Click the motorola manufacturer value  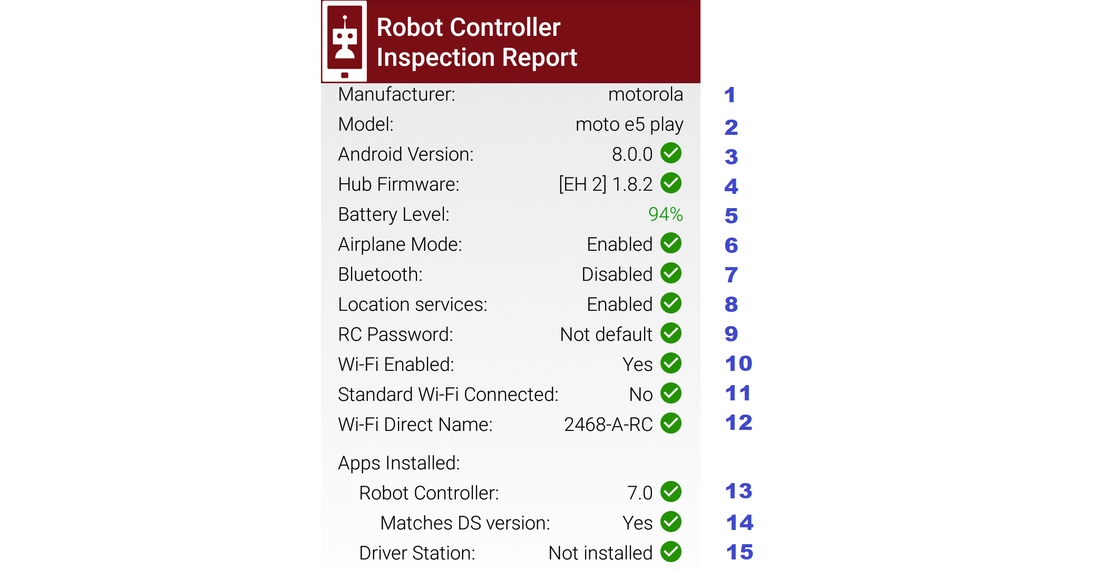pos(645,94)
